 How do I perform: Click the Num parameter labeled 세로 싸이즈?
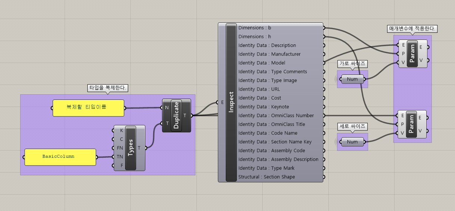click(x=352, y=142)
